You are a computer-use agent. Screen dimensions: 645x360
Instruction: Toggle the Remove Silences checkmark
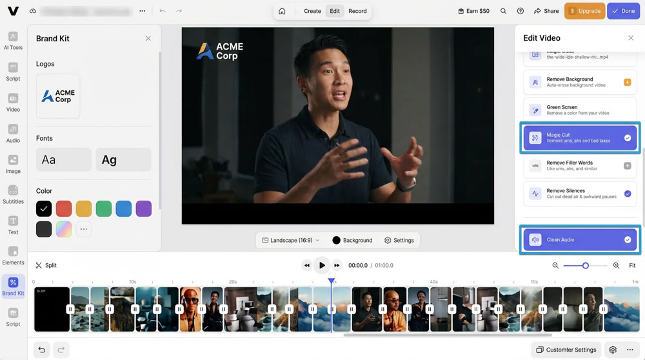(x=628, y=194)
